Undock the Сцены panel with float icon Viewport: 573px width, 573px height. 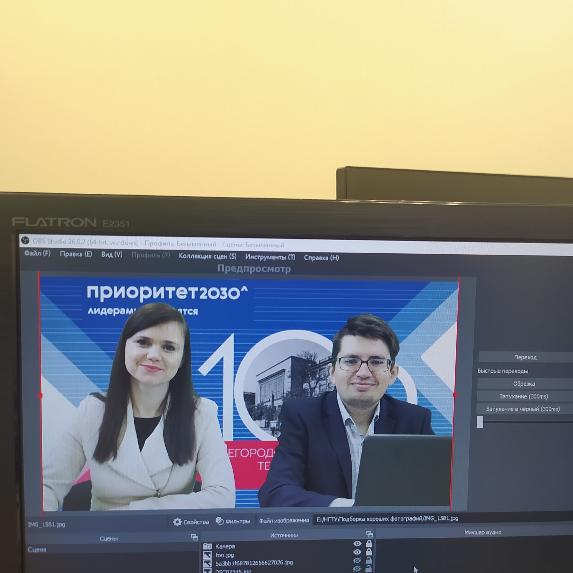pyautogui.click(x=195, y=537)
